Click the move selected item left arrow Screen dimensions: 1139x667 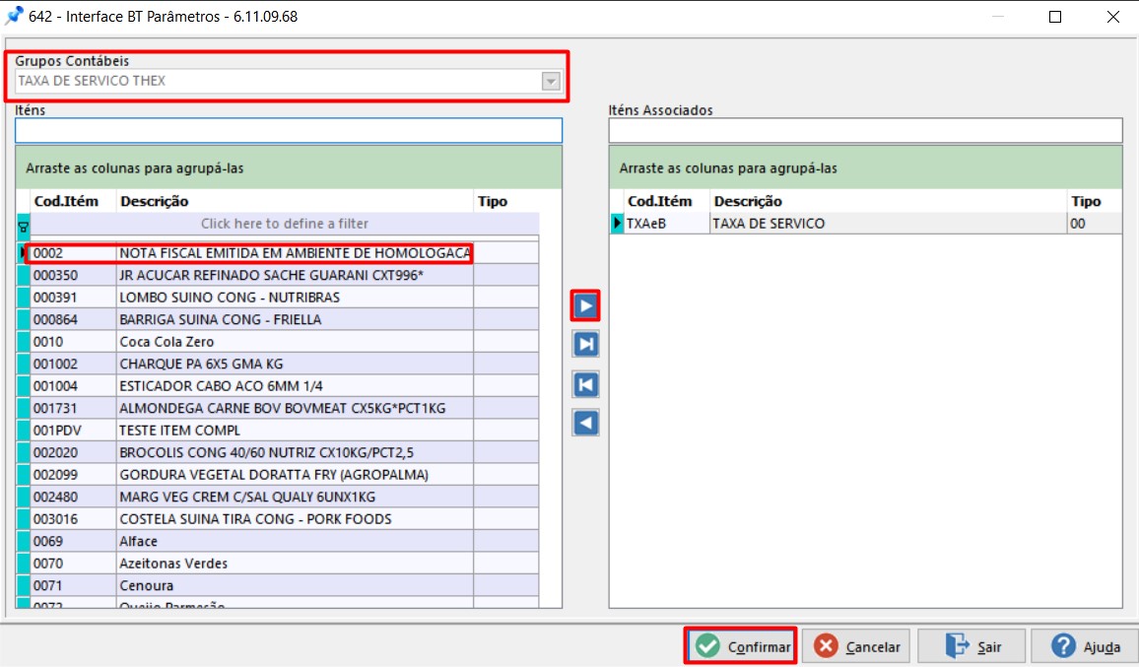(x=585, y=423)
